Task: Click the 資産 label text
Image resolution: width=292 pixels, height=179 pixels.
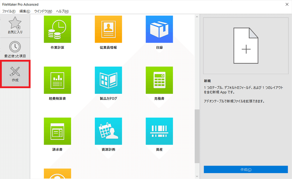Action: [159, 149]
